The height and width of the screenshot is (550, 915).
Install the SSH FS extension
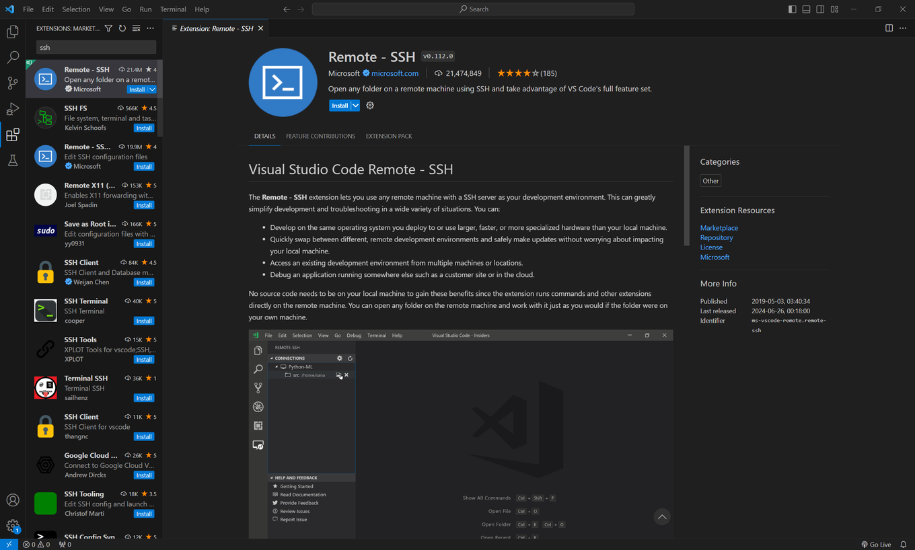[x=144, y=128]
